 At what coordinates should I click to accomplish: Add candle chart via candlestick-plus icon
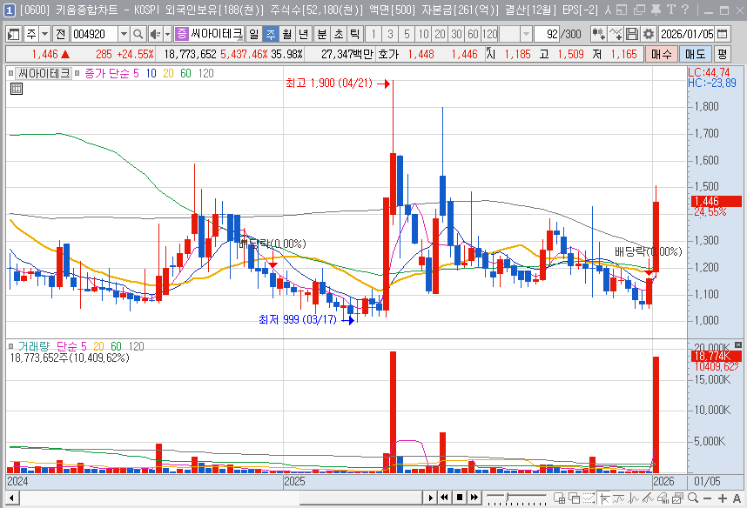(598, 34)
